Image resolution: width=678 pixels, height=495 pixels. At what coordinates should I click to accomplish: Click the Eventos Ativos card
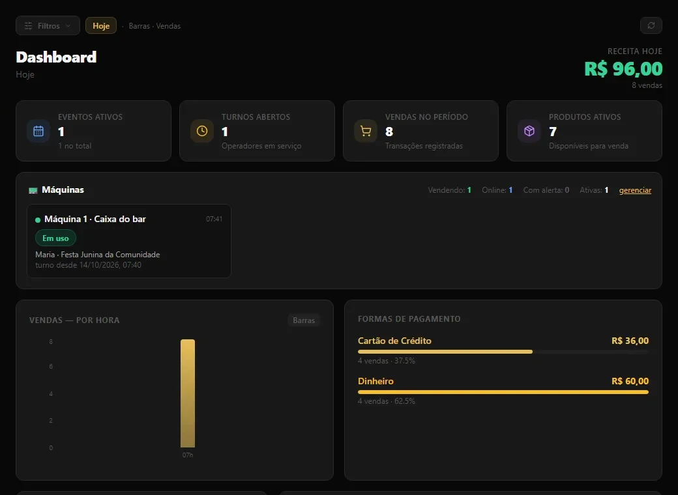point(93,131)
